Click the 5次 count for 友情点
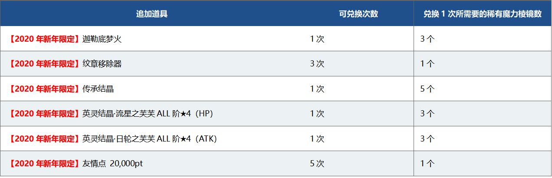This screenshot has height=178, width=552. tap(317, 164)
